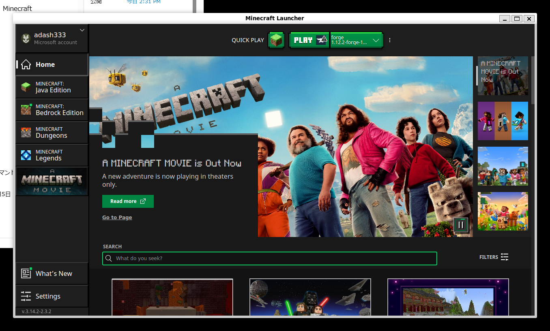Open the purple-framed pagoda news card
Image resolution: width=550 pixels, height=331 pixels.
tap(448, 297)
